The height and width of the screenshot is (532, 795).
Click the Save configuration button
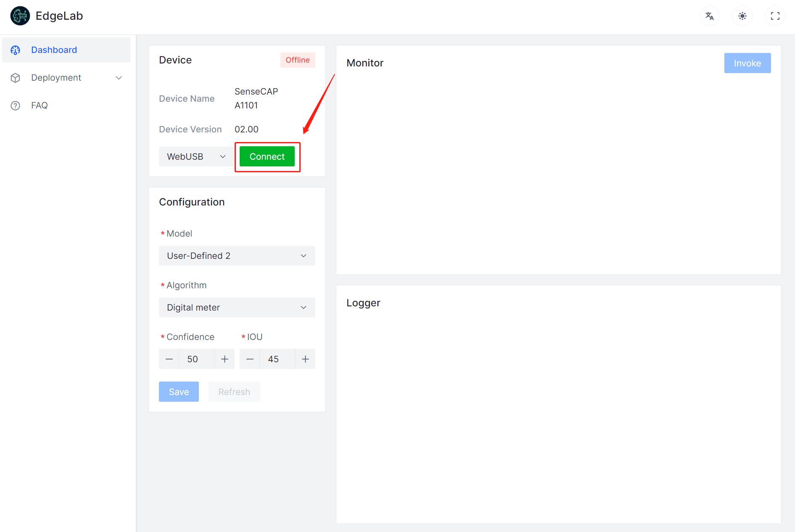(x=179, y=392)
